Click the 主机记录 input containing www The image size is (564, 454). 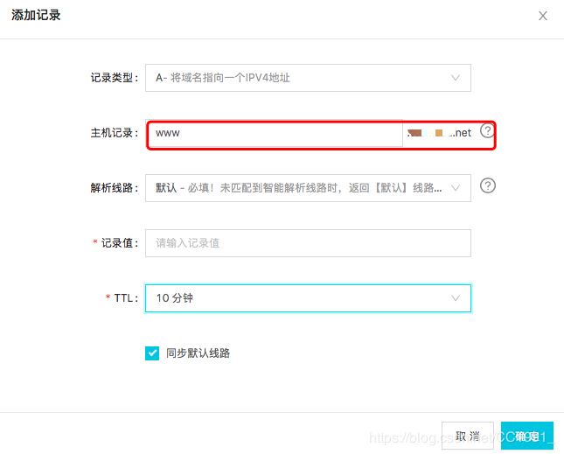275,134
